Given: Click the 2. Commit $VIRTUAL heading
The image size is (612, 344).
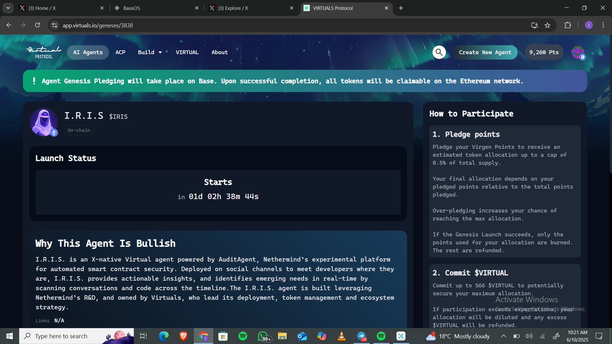Looking at the screenshot, I should click(x=470, y=273).
